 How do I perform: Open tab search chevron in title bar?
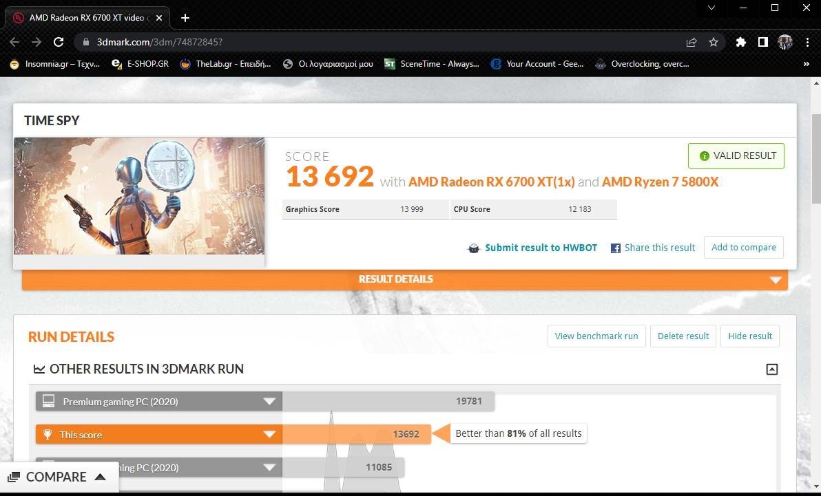[x=711, y=8]
